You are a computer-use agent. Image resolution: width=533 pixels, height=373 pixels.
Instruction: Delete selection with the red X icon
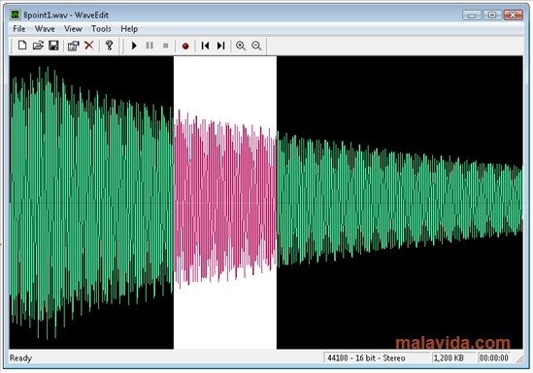click(x=89, y=46)
